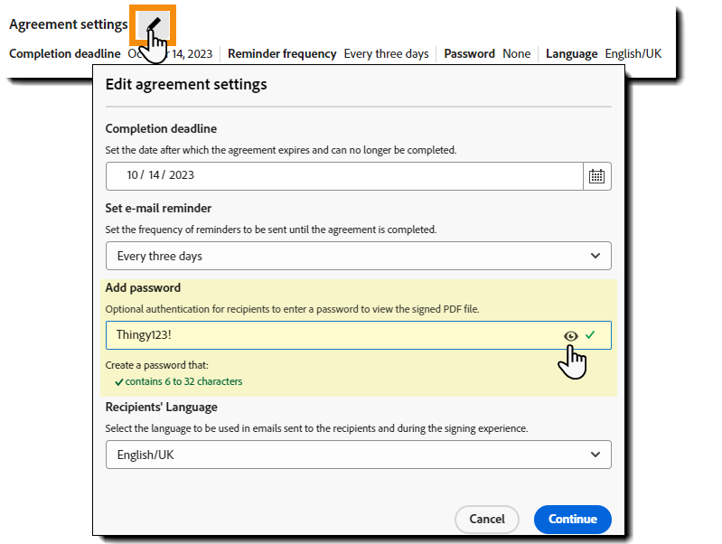Click the 'Completion deadline' header summary label
Image resolution: width=722 pixels, height=544 pixels.
pos(64,54)
